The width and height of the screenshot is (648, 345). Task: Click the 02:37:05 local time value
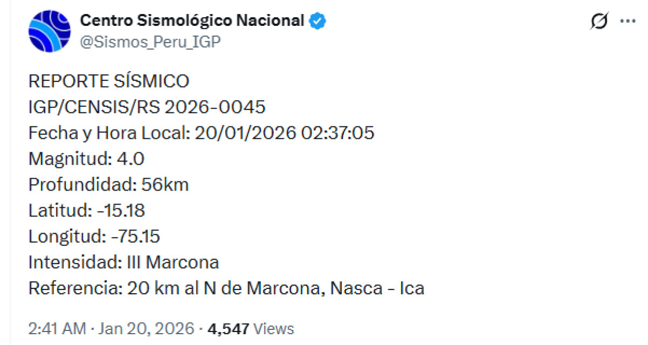pos(338,133)
